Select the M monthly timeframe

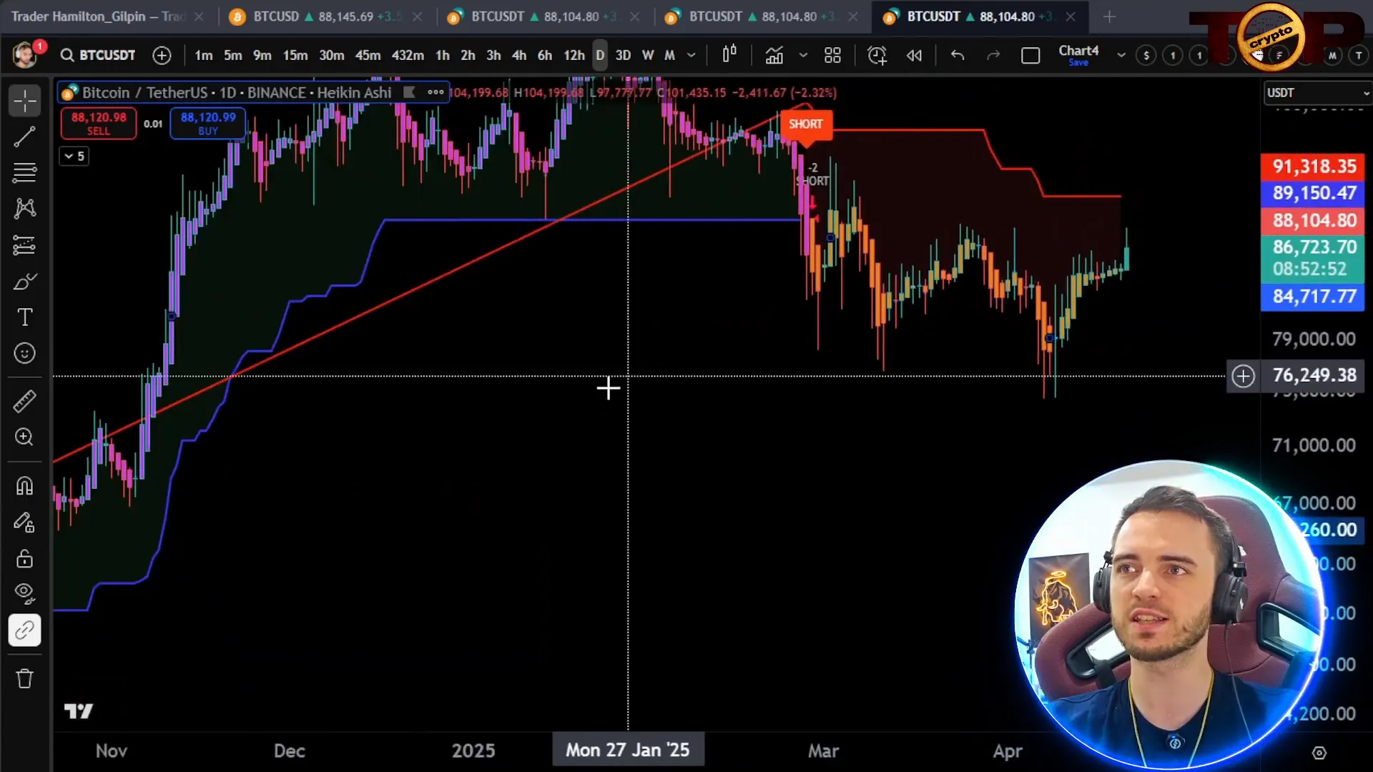coord(669,55)
